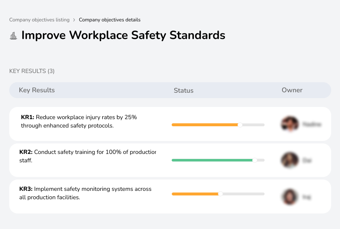Click the Key Results column header
The height and width of the screenshot is (229, 340).
coord(37,90)
